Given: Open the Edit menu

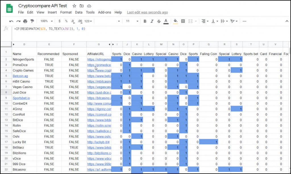Looking at the screenshot, I should (x=30, y=12).
